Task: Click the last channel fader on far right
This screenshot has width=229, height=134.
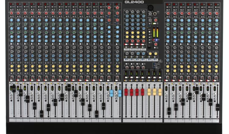Action: [218, 107]
